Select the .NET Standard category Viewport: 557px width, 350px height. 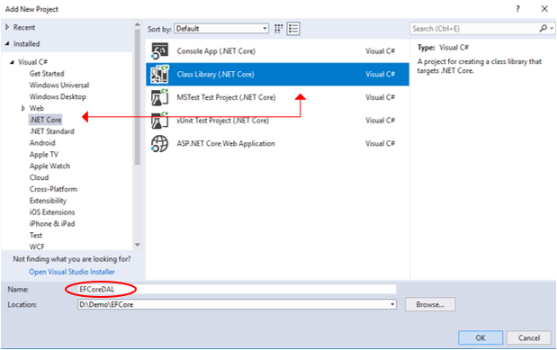52,131
